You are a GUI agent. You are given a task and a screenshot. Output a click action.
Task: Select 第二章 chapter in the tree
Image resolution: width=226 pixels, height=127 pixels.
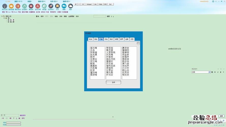coord(12,22)
